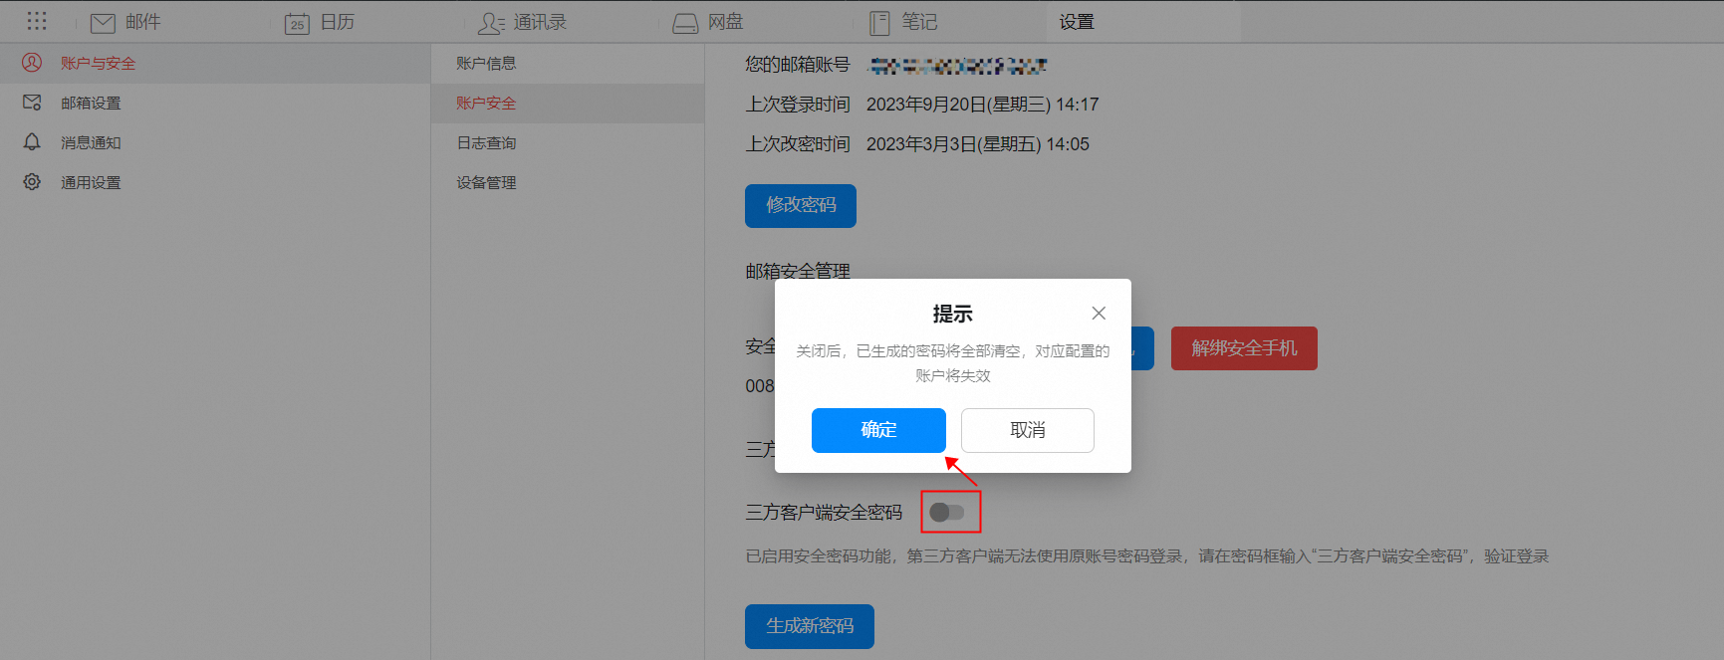Open the Calendar icon in top bar
The width and height of the screenshot is (1724, 660).
click(x=297, y=23)
